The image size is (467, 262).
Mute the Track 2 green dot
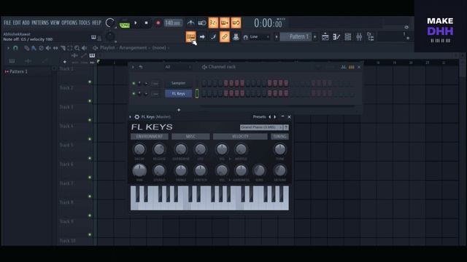90,101
